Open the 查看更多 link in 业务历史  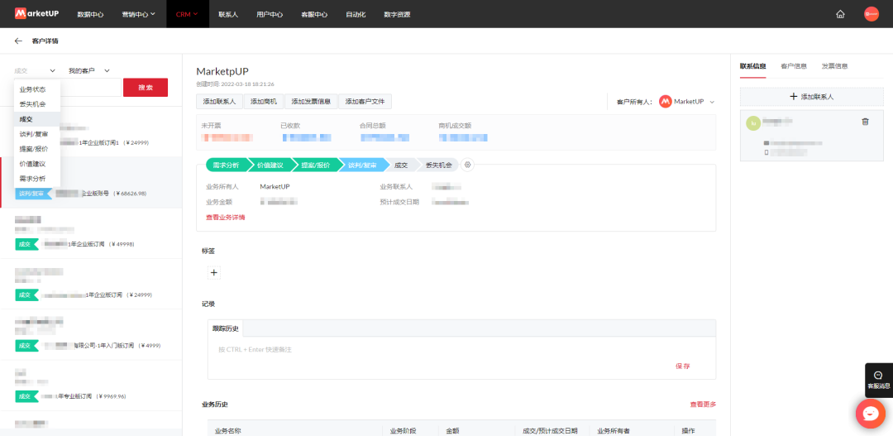coord(703,404)
